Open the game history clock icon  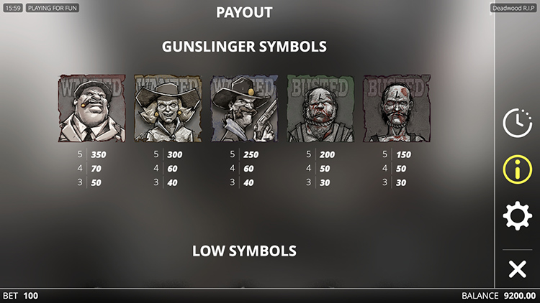[x=517, y=123]
